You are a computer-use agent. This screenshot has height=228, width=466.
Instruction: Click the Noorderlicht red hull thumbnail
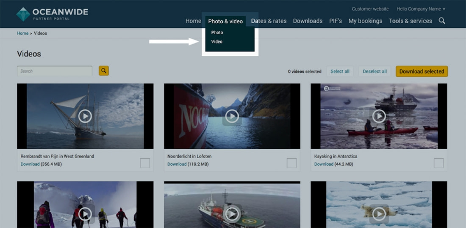232,116
